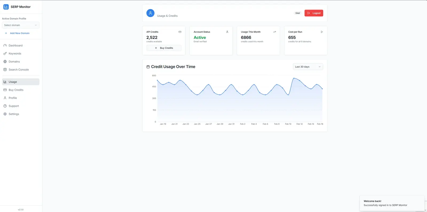427x212 pixels.
Task: Open the Profile page
Action: tap(21, 98)
